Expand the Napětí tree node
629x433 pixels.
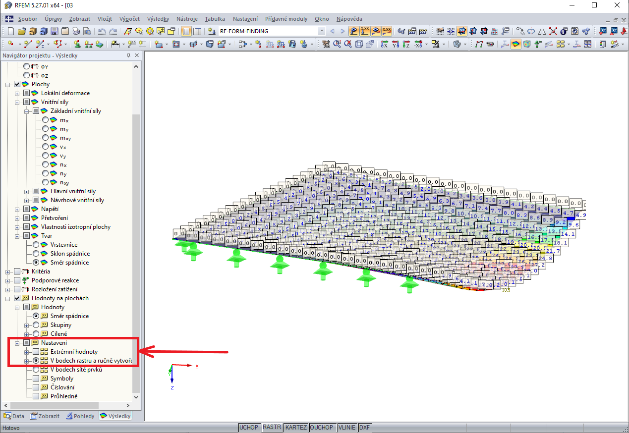tap(17, 209)
